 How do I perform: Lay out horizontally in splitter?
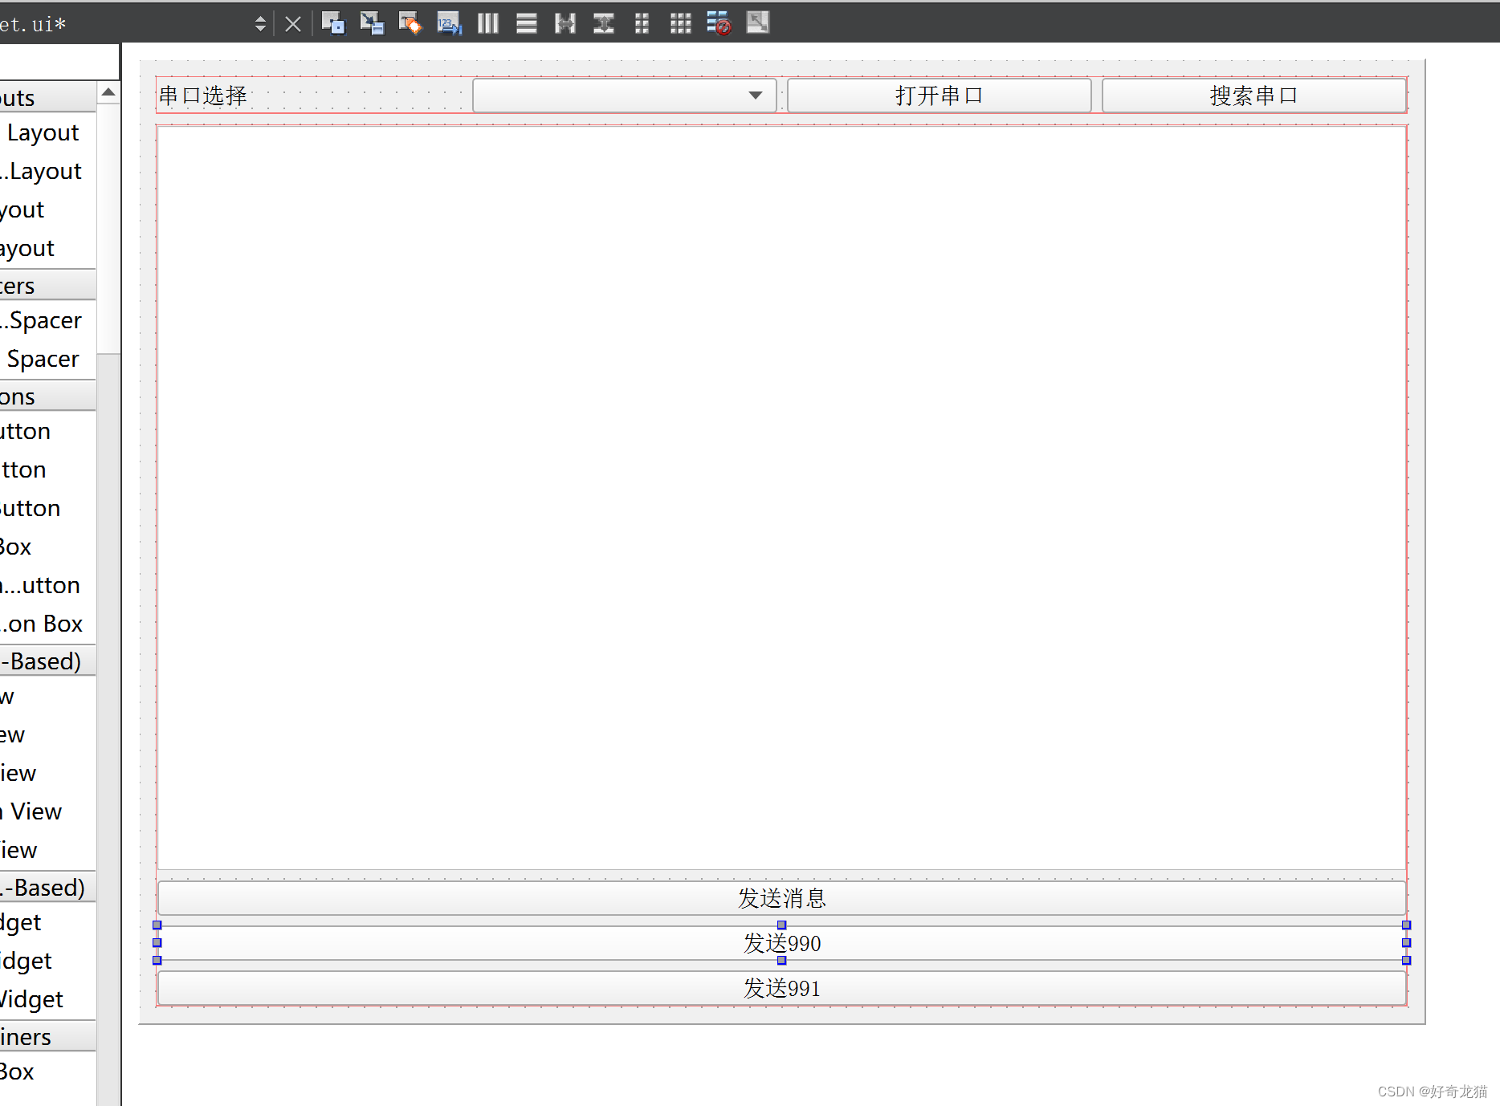coord(565,23)
